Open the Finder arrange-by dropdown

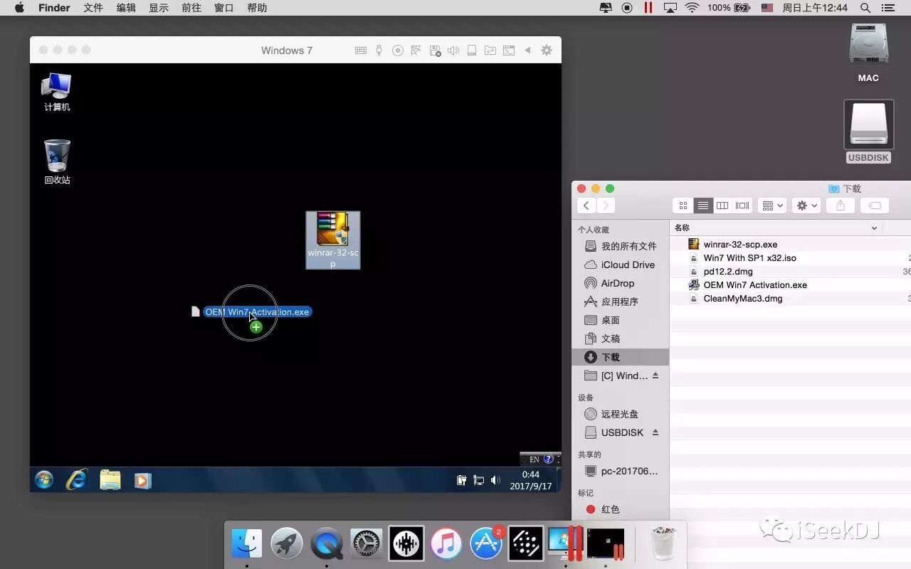coord(772,206)
